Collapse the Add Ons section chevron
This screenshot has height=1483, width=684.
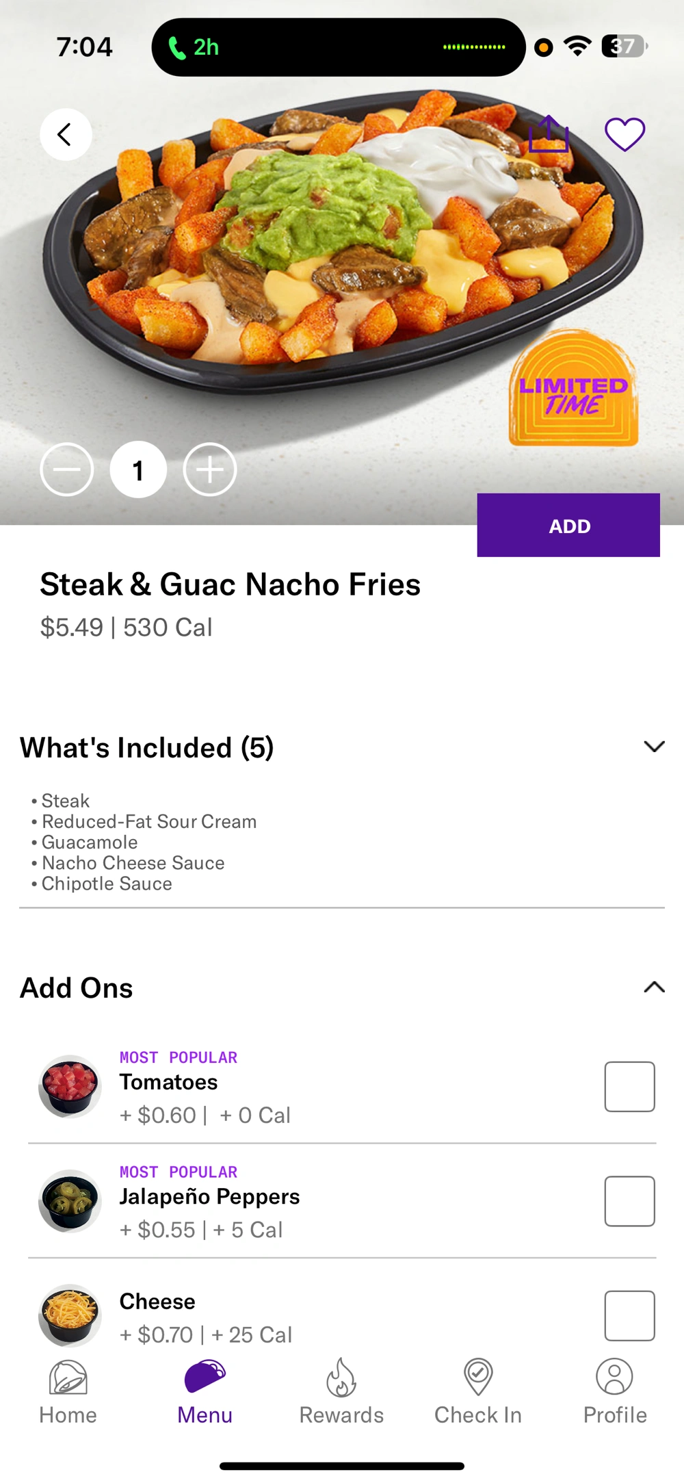[x=654, y=987]
